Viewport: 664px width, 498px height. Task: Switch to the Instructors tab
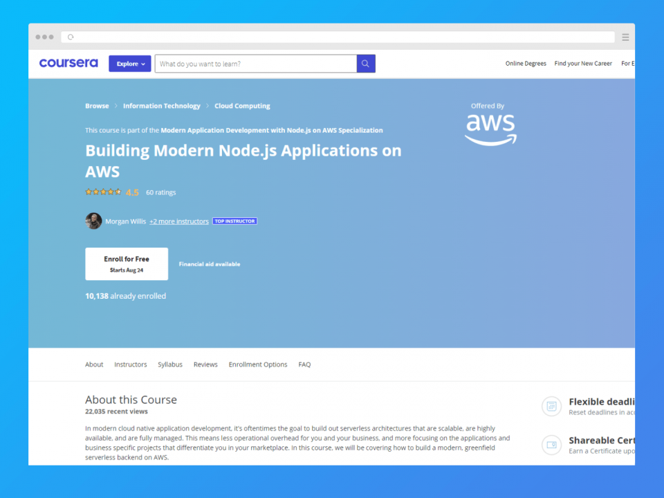[131, 365]
